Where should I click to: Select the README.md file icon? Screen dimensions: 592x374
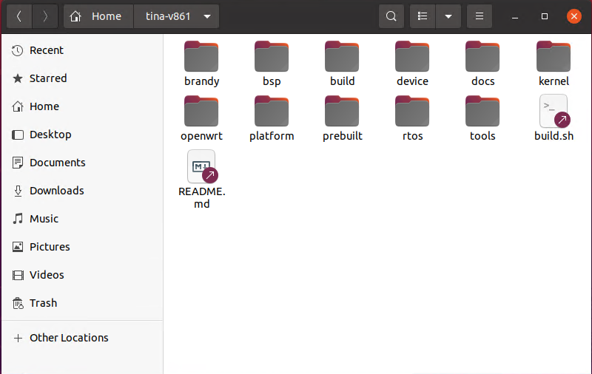[201, 167]
